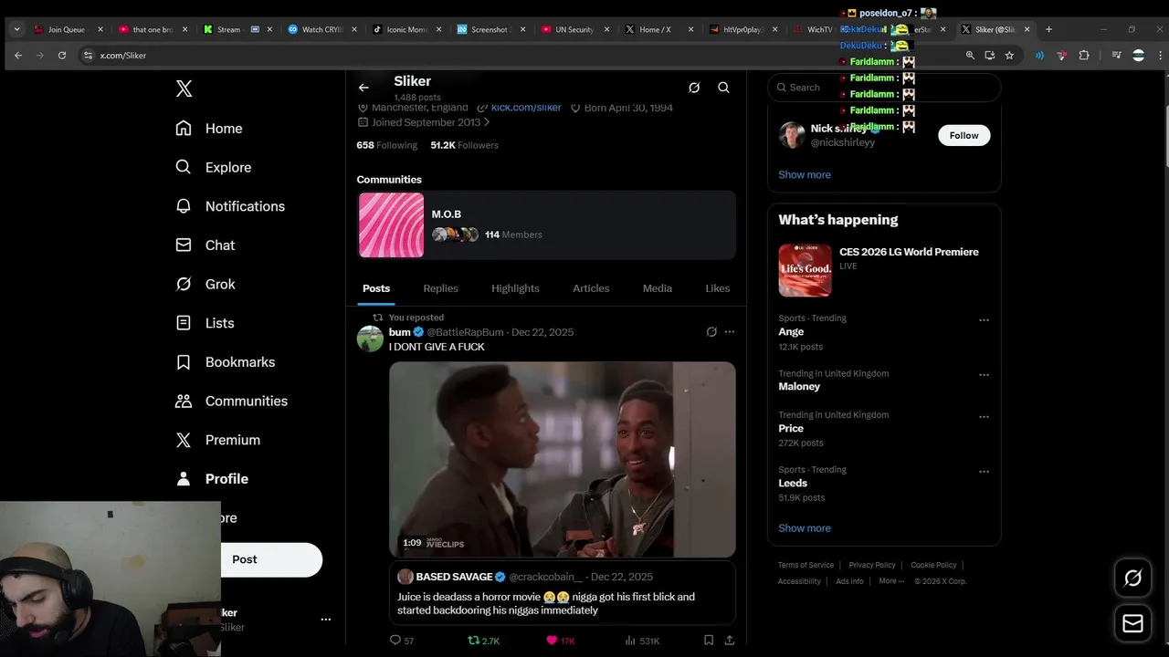The width and height of the screenshot is (1169, 657).
Task: Click Show more under who to follow
Action: click(805, 174)
